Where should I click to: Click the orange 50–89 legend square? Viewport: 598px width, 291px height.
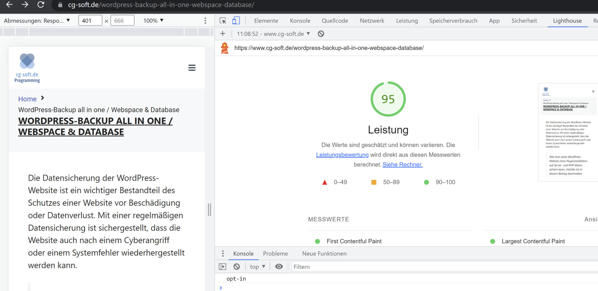[x=374, y=182]
